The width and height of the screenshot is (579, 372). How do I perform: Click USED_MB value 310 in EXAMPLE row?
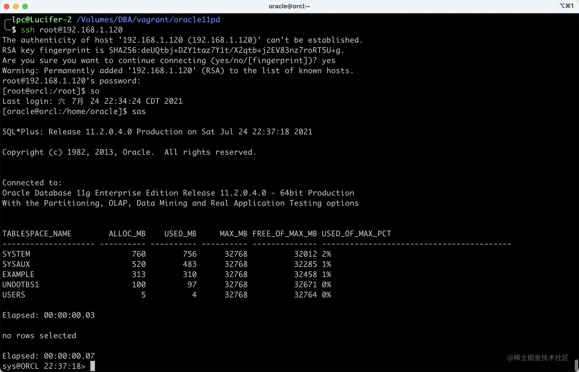pyautogui.click(x=190, y=275)
